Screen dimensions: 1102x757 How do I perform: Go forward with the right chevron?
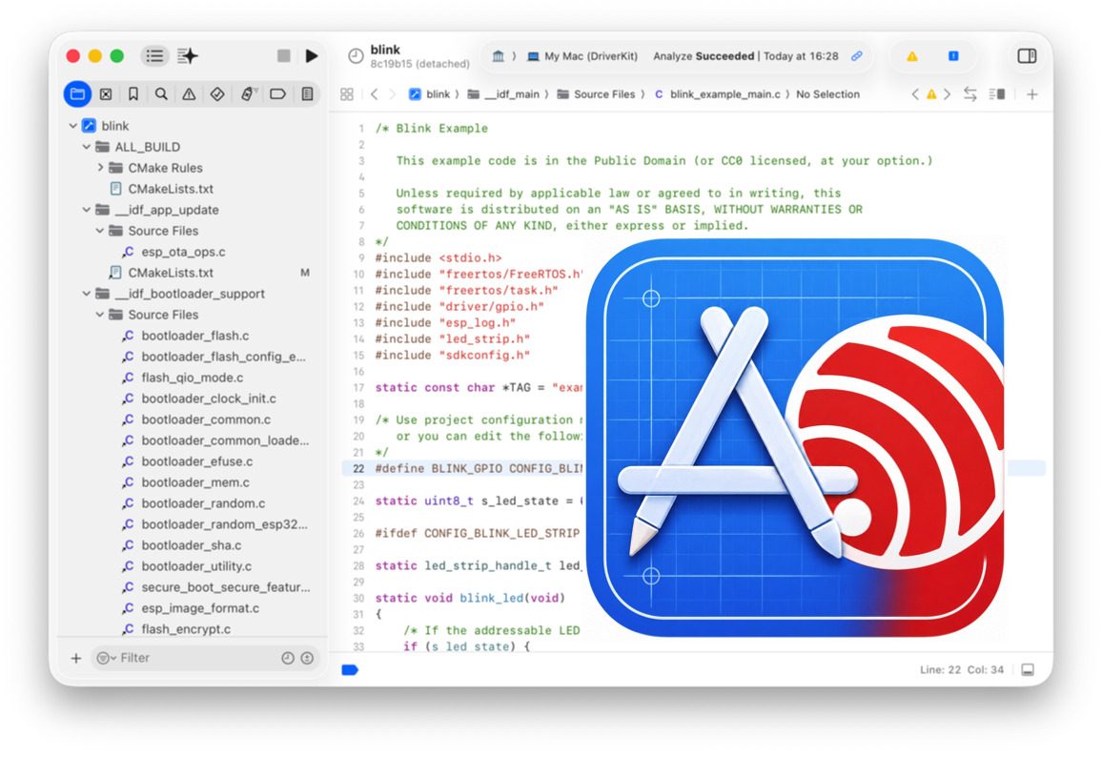tap(392, 94)
